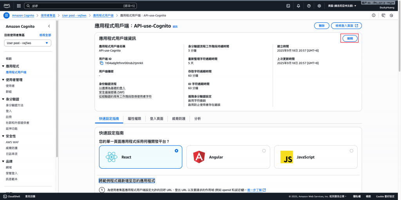Click the 資訊 link beside the title
The width and height of the screenshot is (401, 200).
[175, 27]
